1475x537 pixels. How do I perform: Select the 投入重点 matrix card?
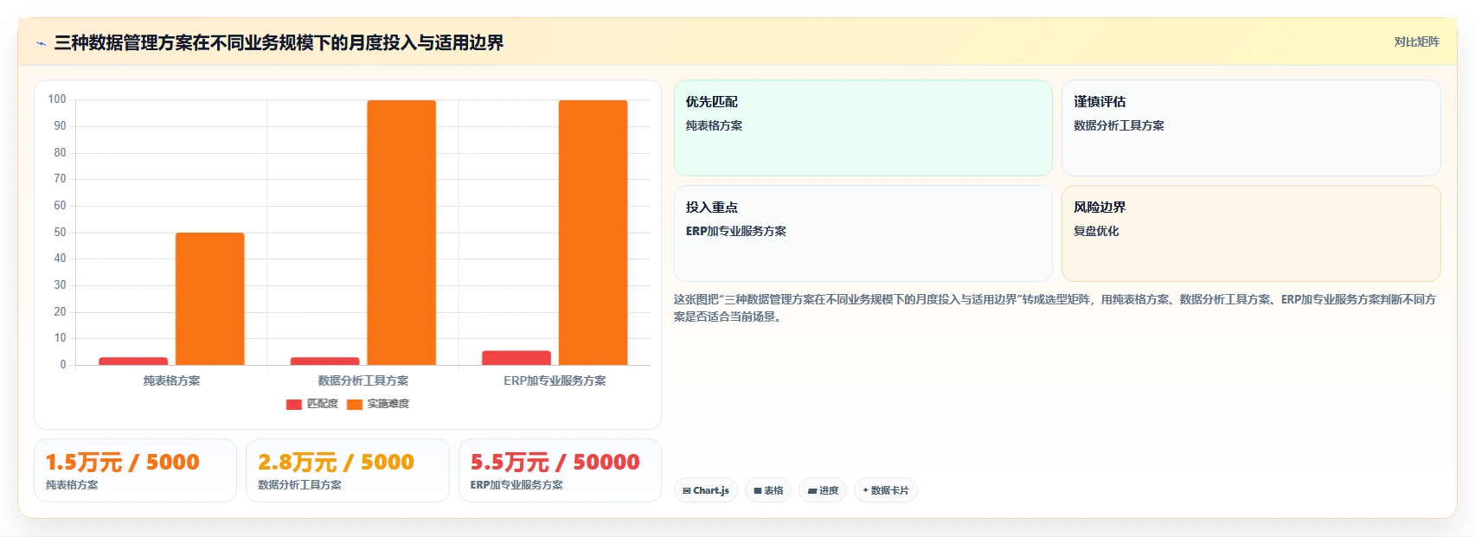[x=863, y=233]
